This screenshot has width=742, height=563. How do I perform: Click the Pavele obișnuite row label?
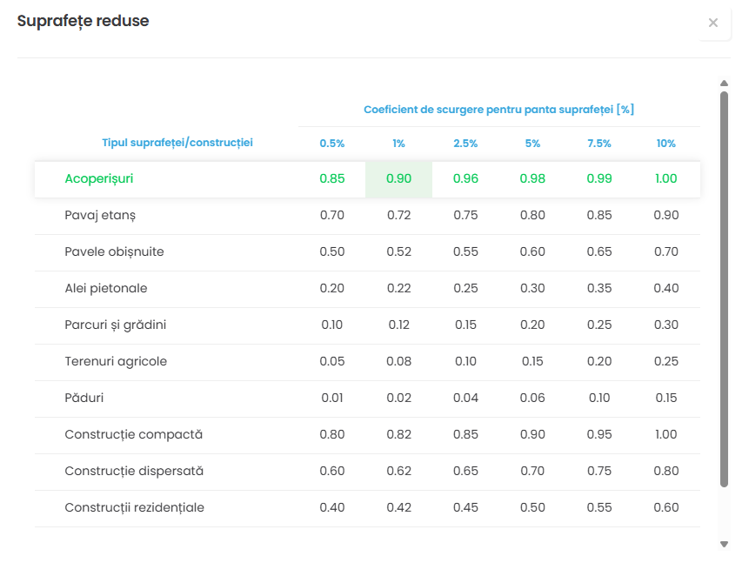coord(114,251)
